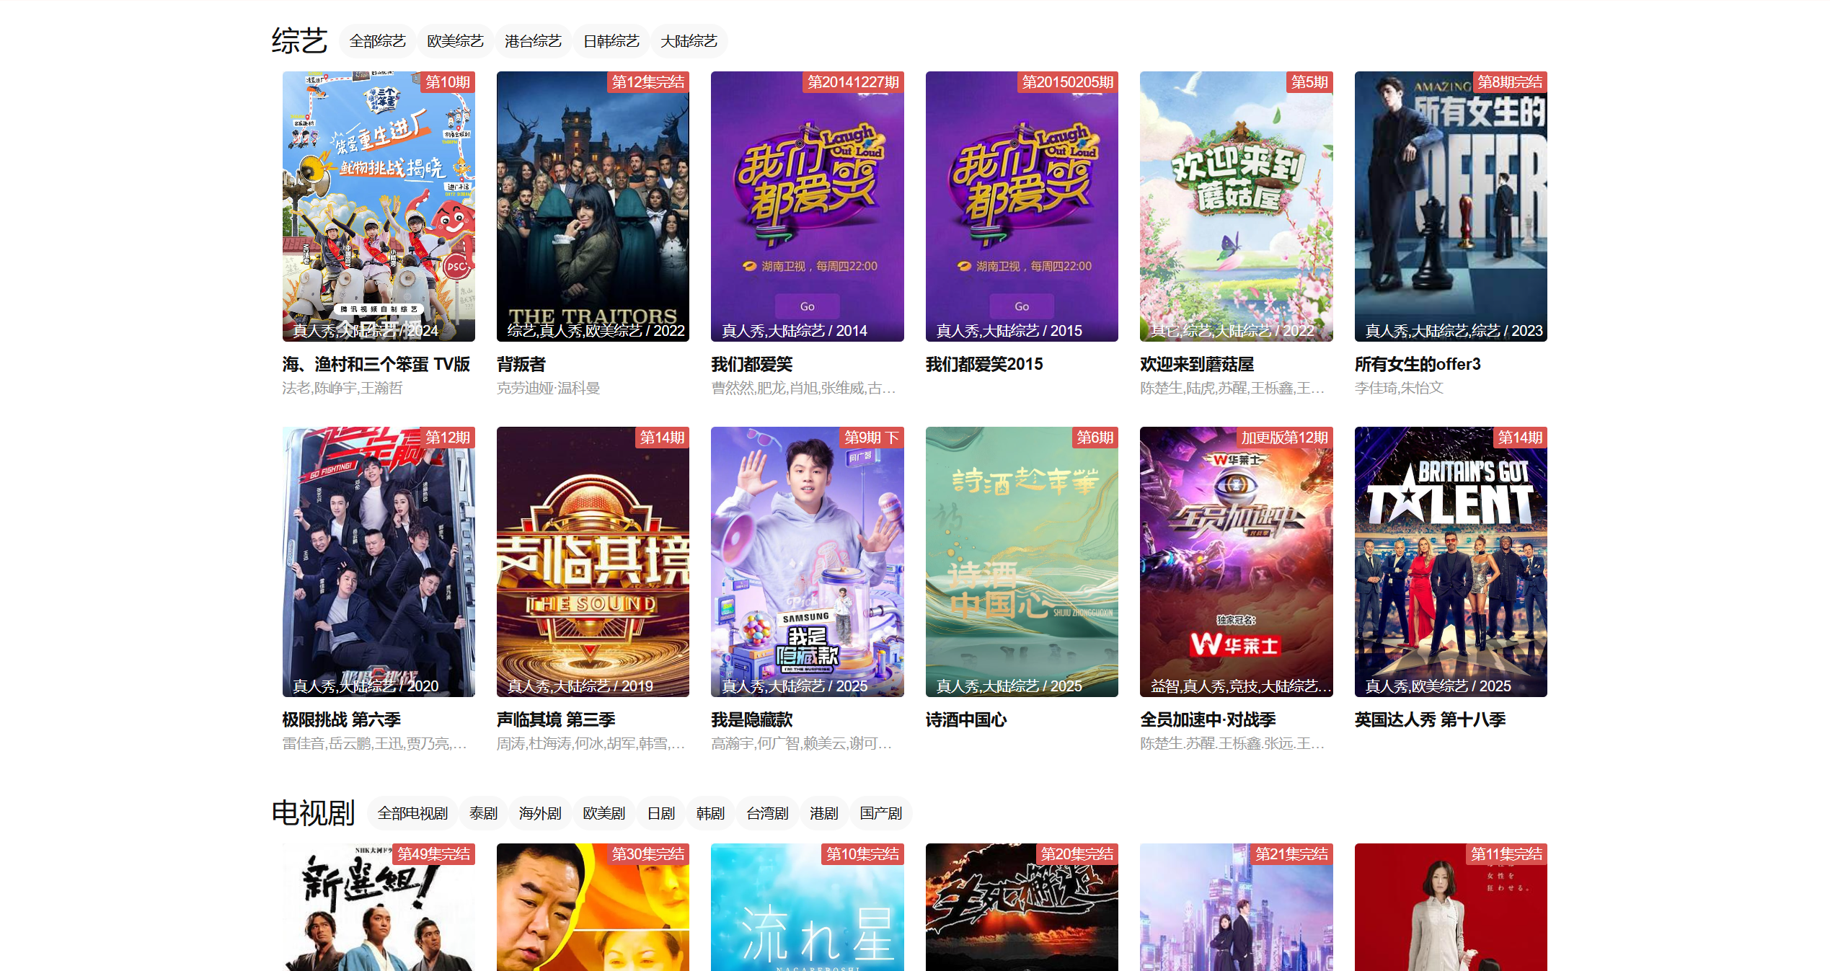
Task: Click 所有女生的offer3 title link
Action: click(x=1417, y=364)
